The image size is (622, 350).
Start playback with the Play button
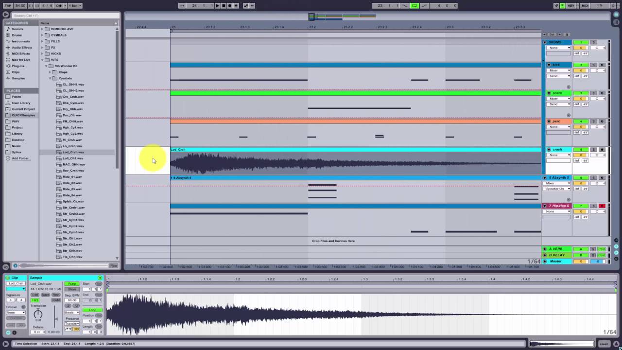[217, 6]
